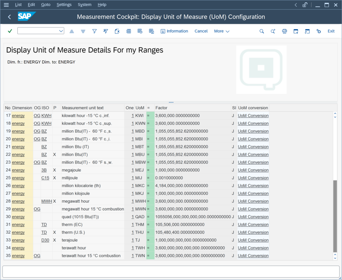Viewport: 342px width, 280px height.
Task: Click the vertical scrollbar thumb of the table
Action: coord(335,216)
